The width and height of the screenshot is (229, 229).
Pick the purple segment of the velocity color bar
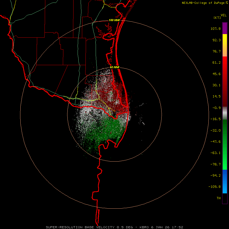point(225,28)
